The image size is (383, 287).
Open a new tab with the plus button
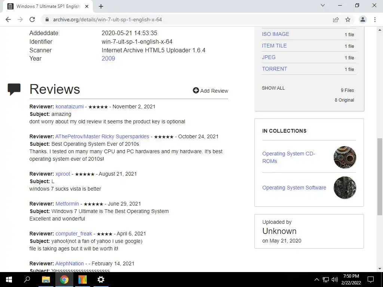point(101,6)
